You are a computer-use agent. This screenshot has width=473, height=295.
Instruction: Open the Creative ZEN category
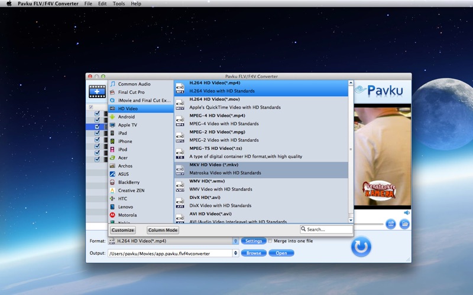tap(141, 190)
